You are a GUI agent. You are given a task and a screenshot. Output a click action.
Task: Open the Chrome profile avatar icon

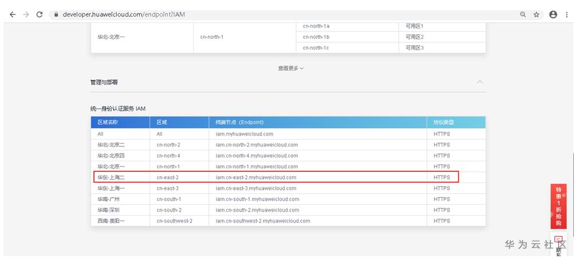point(553,14)
